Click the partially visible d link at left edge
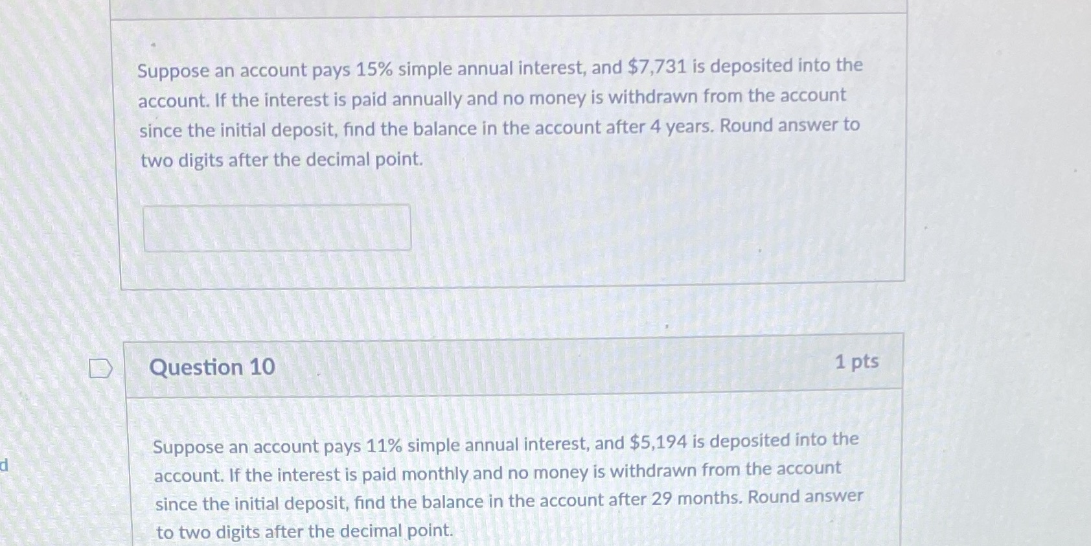 [4, 464]
